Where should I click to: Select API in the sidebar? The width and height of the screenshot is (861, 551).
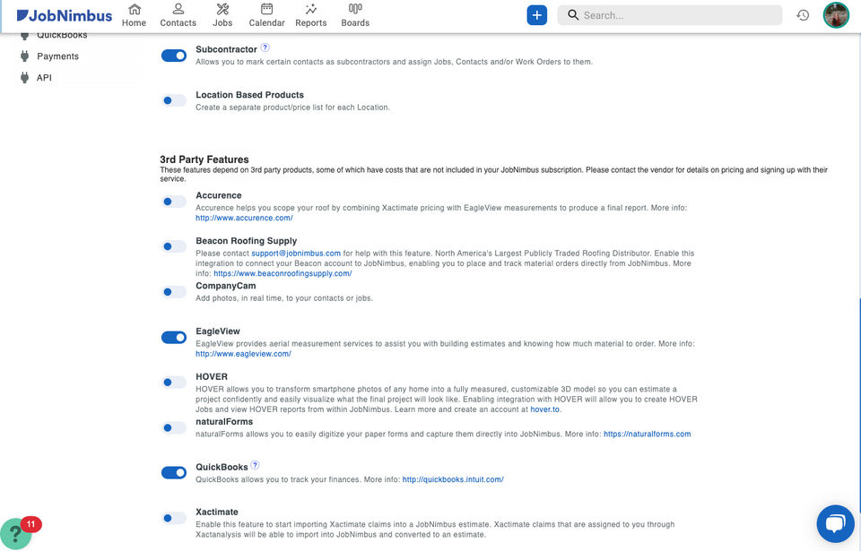point(44,77)
